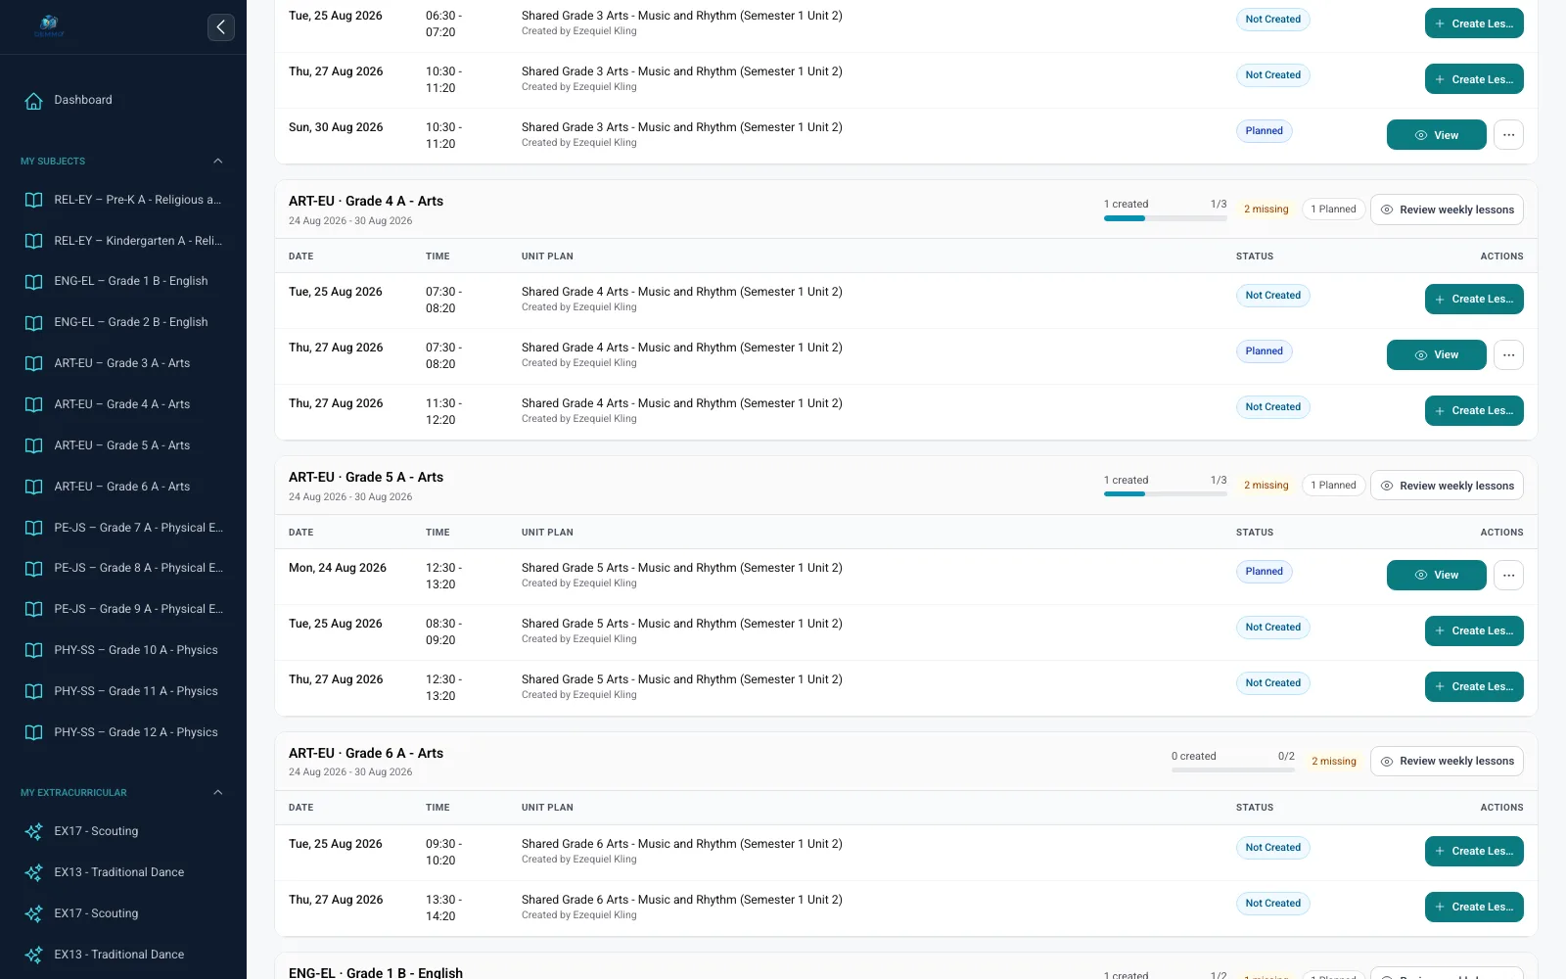Collapse the My Extracurricular section
Image resolution: width=1566 pixels, height=979 pixels.
tap(218, 792)
